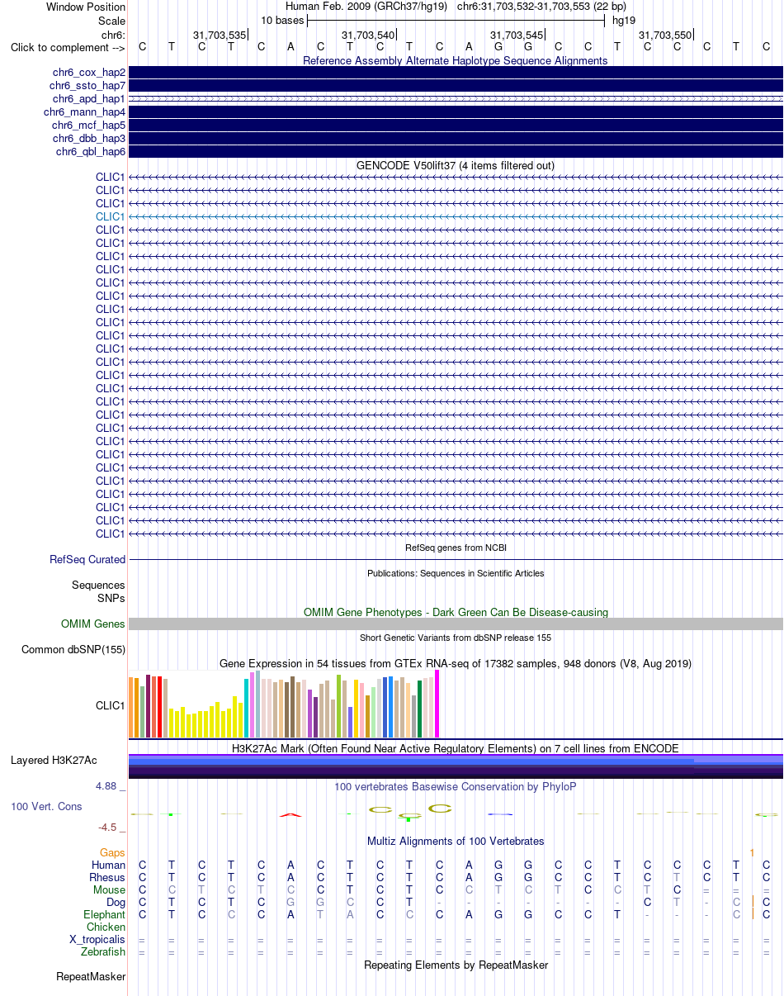Click the Chicken alignment row label

(x=106, y=927)
